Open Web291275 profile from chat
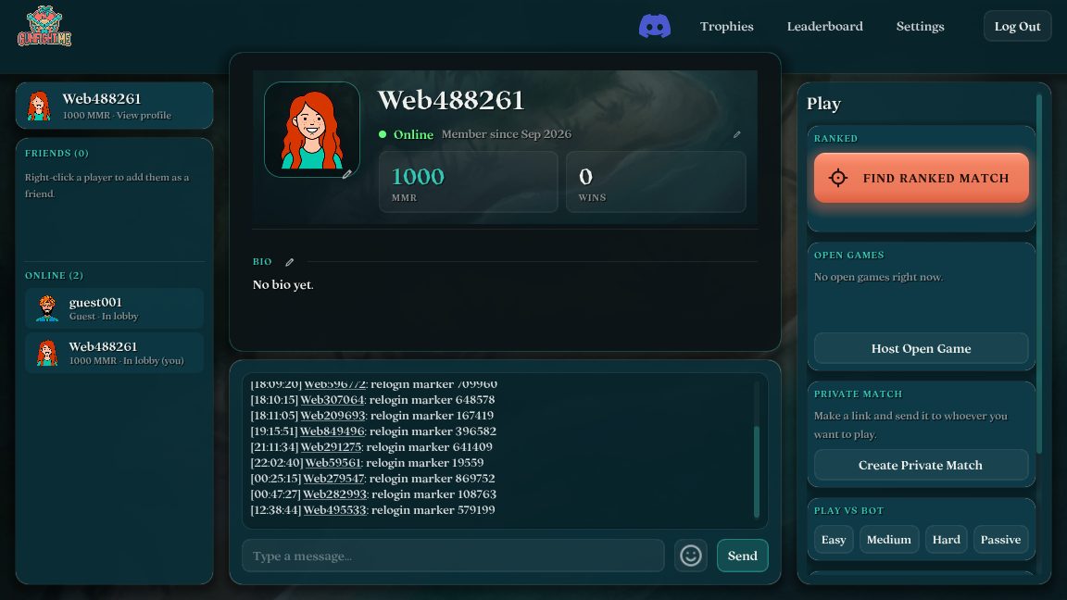 (331, 447)
